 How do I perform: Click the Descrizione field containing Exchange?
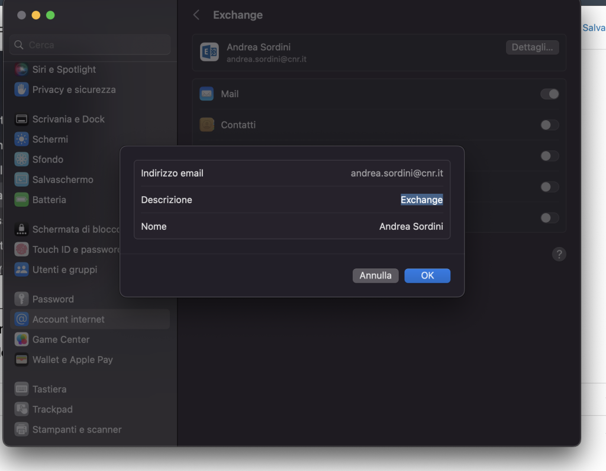[x=421, y=200]
